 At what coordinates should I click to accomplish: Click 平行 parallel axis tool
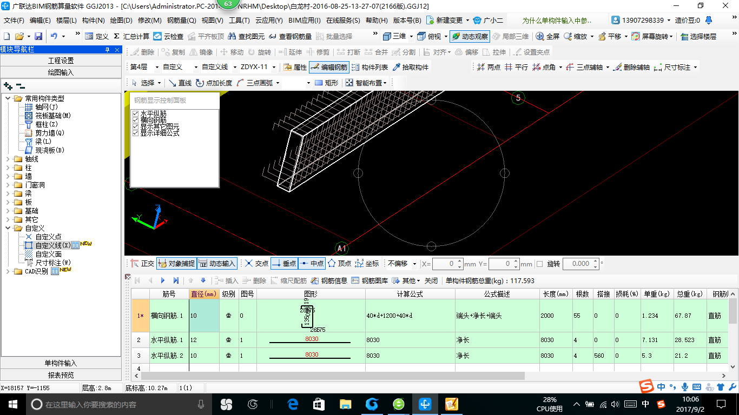pos(516,68)
